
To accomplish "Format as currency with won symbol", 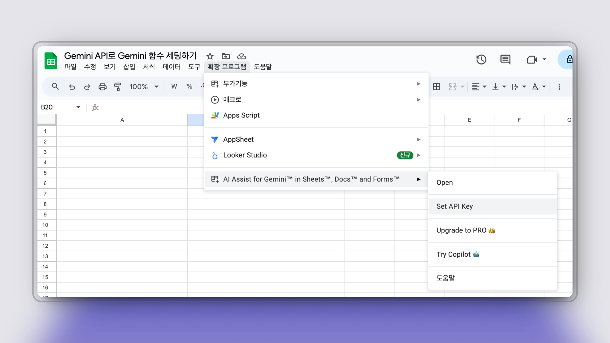I will 174,86.
